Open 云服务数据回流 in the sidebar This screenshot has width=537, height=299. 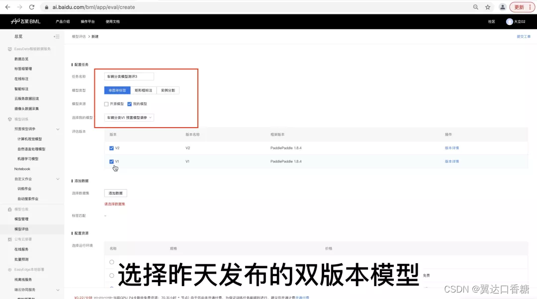(26, 98)
